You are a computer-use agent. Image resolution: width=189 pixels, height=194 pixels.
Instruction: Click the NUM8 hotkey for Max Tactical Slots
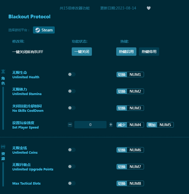pos(135,184)
